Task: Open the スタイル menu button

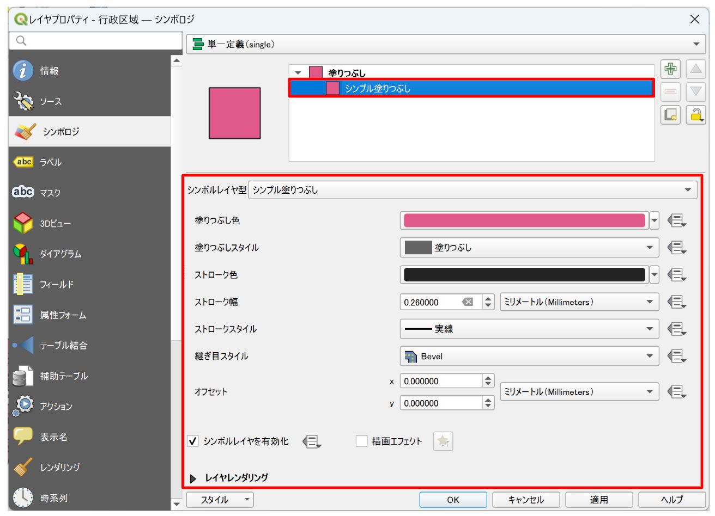Action: coord(220,500)
